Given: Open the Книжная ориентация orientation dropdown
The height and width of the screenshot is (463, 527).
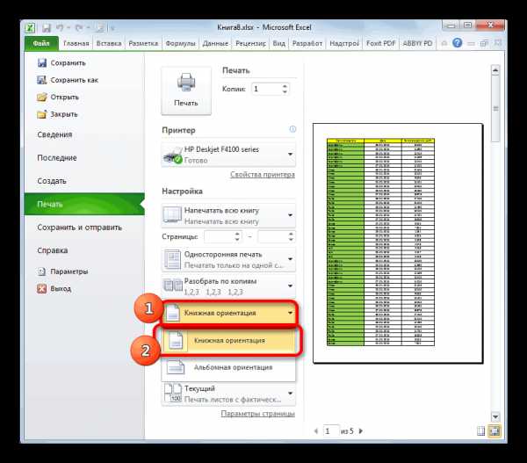Looking at the screenshot, I should [230, 313].
